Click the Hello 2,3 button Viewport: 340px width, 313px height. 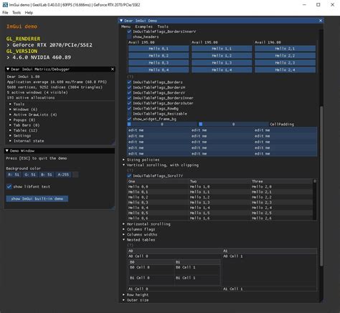(x=285, y=63)
